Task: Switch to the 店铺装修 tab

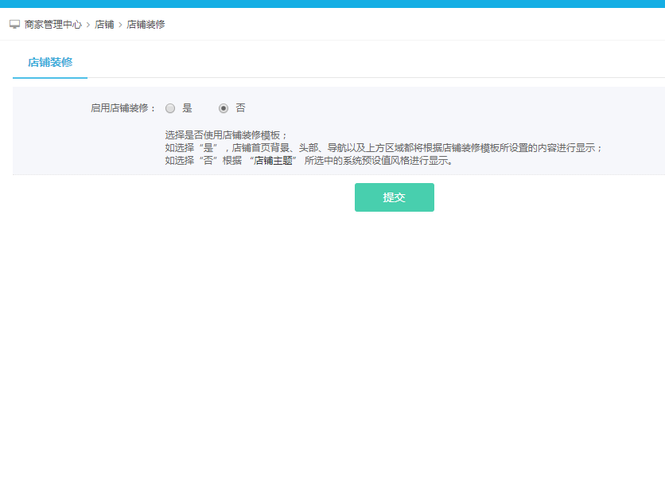Action: [50, 62]
